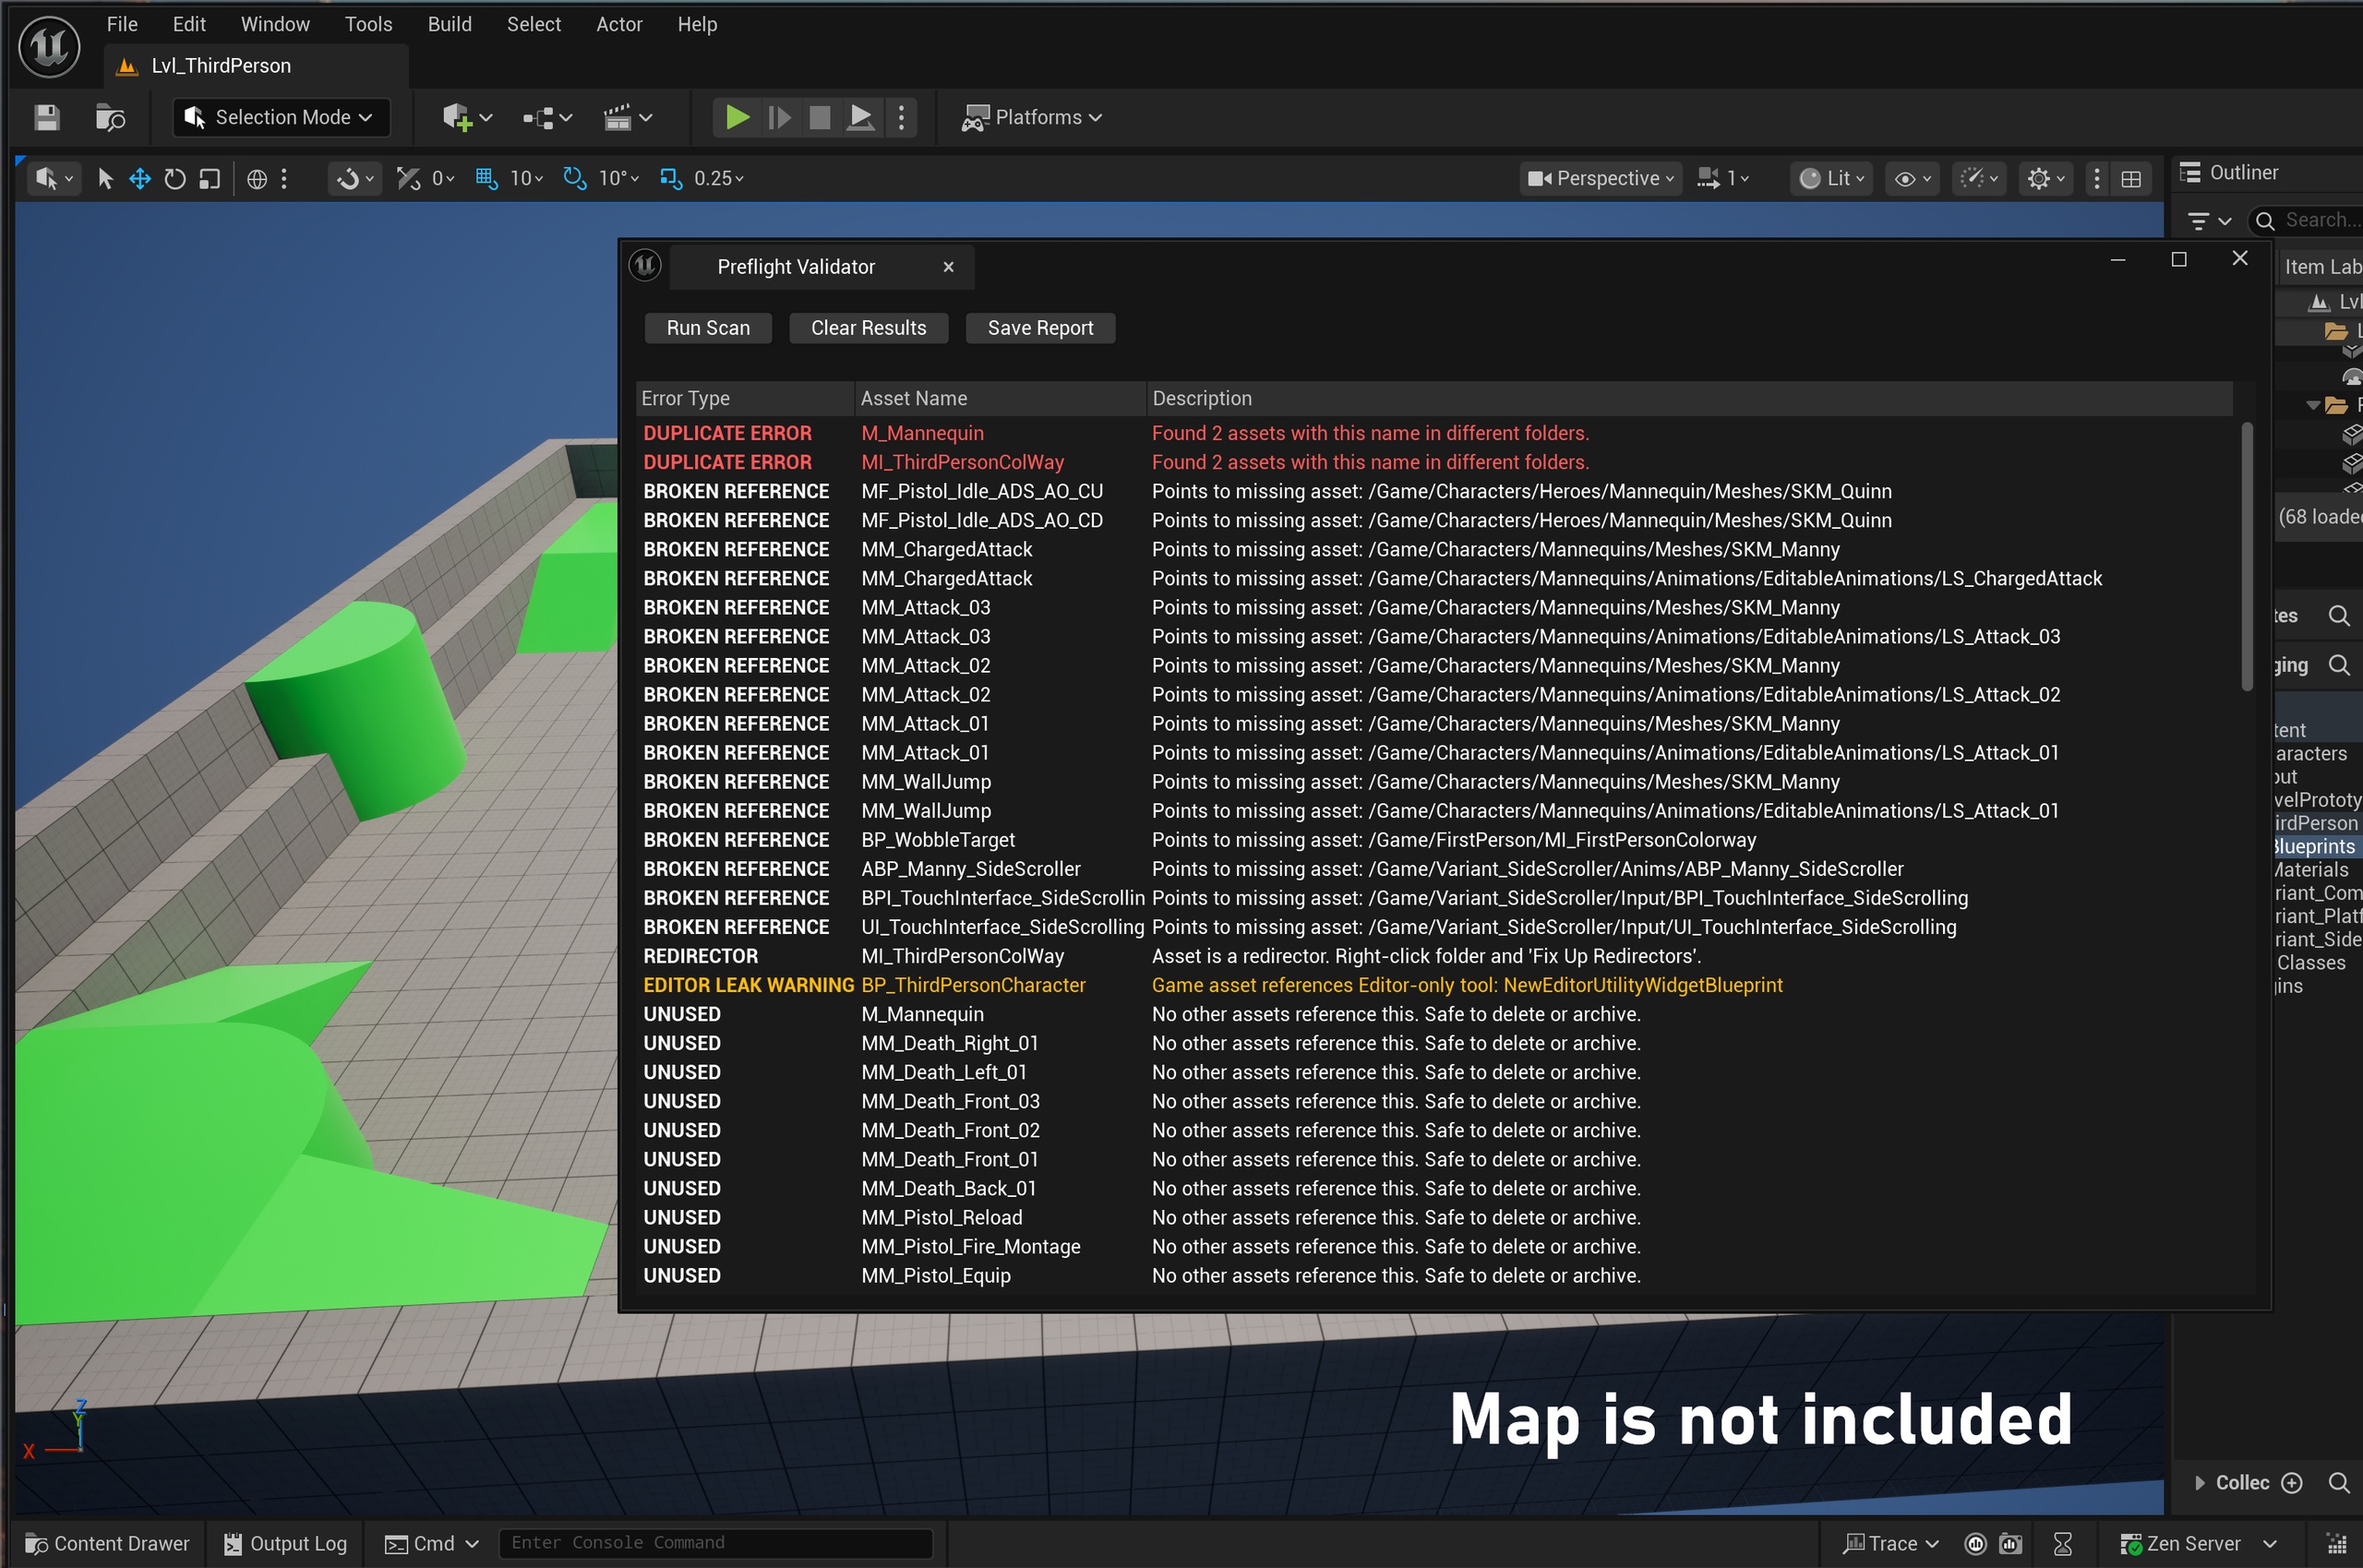Screen dimensions: 2363x1568
Task: Open the Window menu
Action: coord(275,24)
